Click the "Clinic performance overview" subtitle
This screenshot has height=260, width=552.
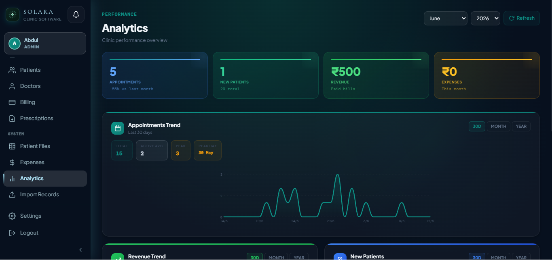[x=135, y=40]
